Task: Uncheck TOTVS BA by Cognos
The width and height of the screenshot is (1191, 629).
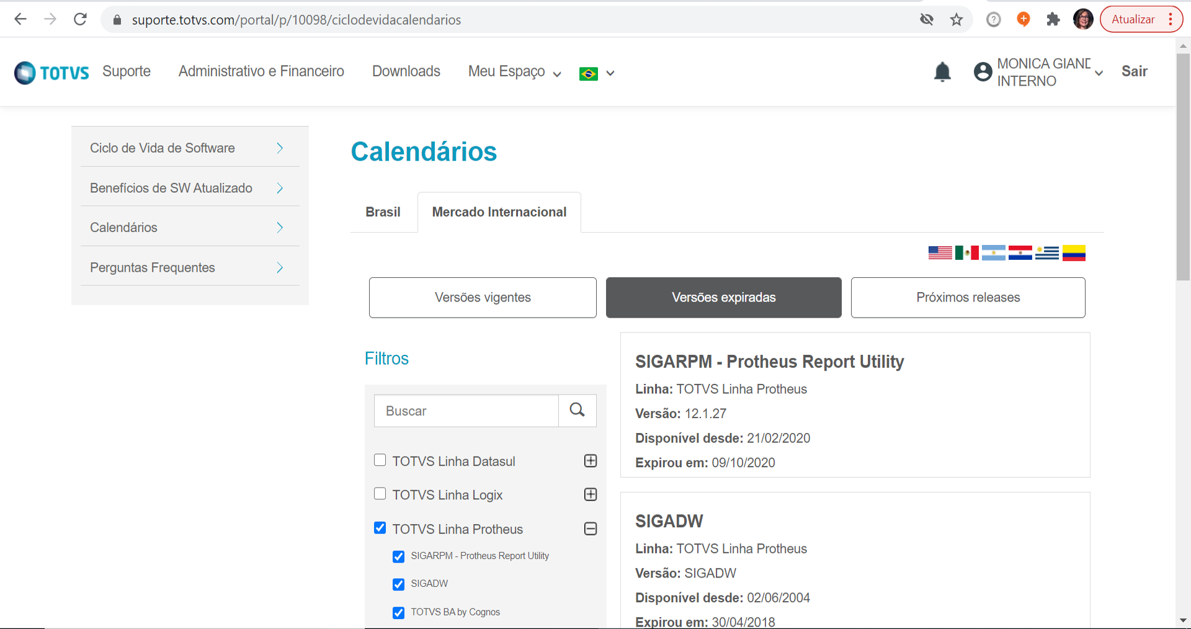Action: point(399,613)
